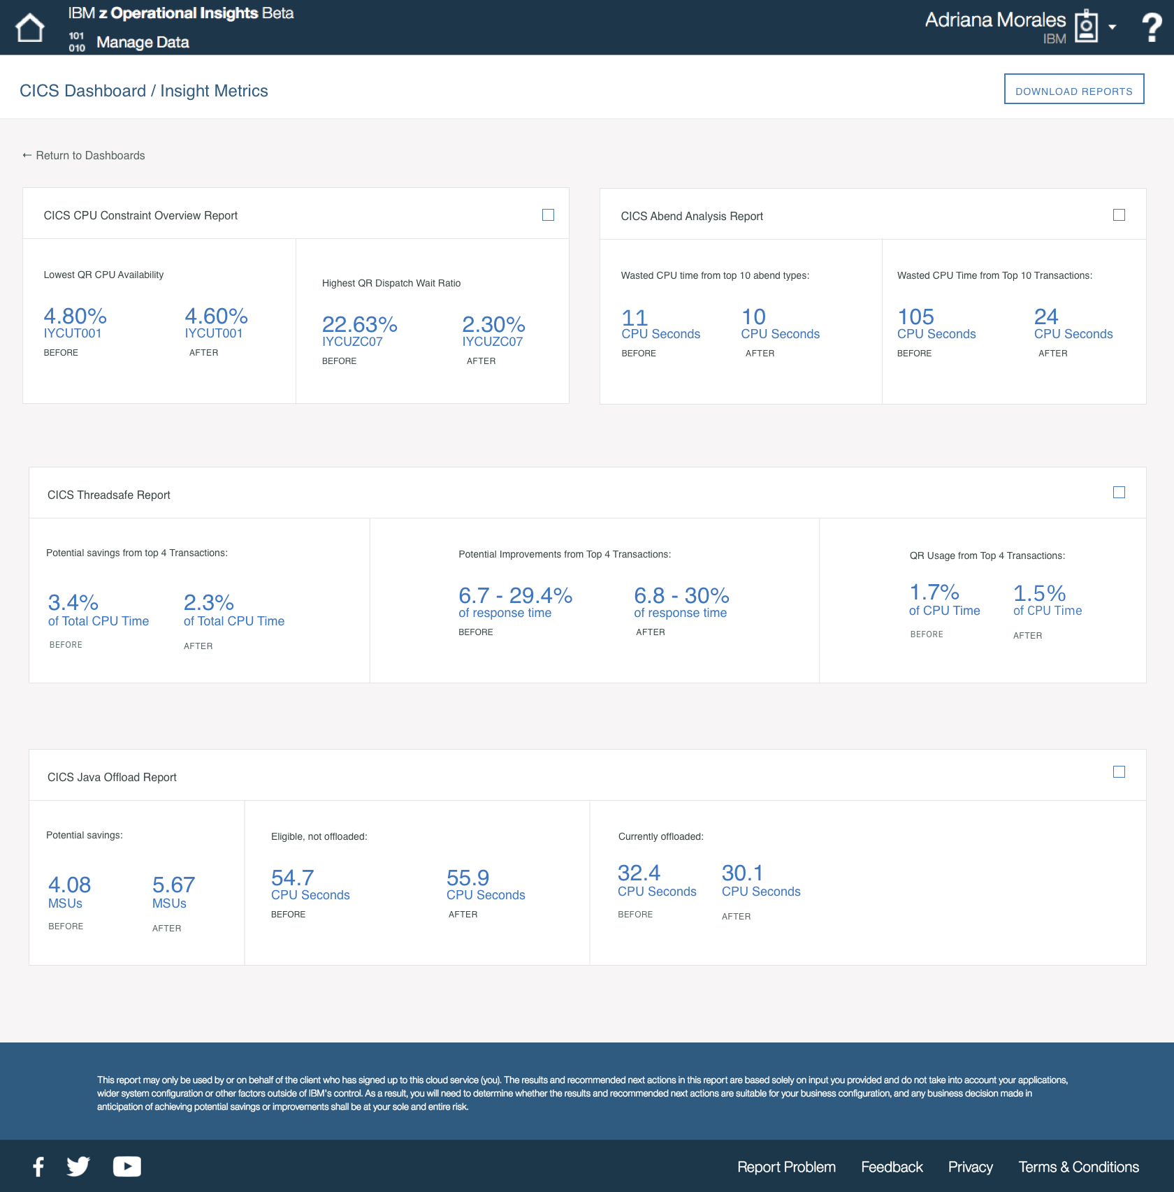Click the CICS Abend Analysis Report title
1174x1192 pixels.
coord(692,216)
